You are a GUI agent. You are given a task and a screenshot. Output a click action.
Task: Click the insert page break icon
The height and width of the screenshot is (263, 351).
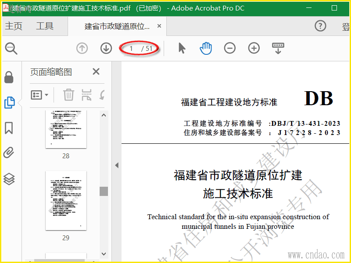[86, 95]
